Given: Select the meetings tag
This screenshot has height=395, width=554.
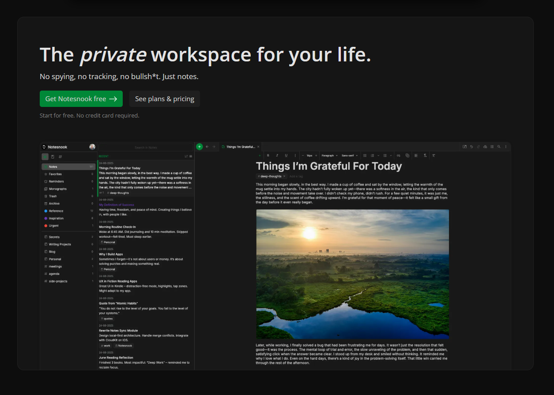Looking at the screenshot, I should tap(68, 266).
